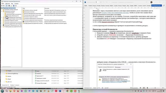Click the Windows Start button on the taskbar

point(2,91)
